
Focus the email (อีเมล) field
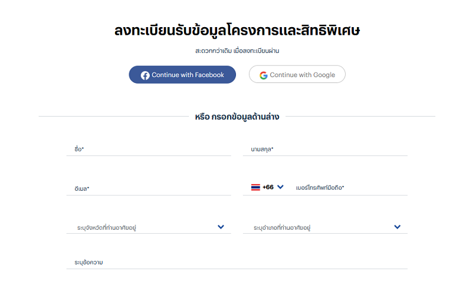tap(149, 188)
